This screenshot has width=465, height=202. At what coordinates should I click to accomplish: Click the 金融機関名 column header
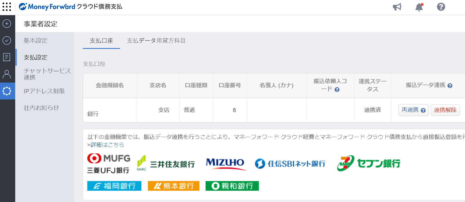click(x=110, y=85)
